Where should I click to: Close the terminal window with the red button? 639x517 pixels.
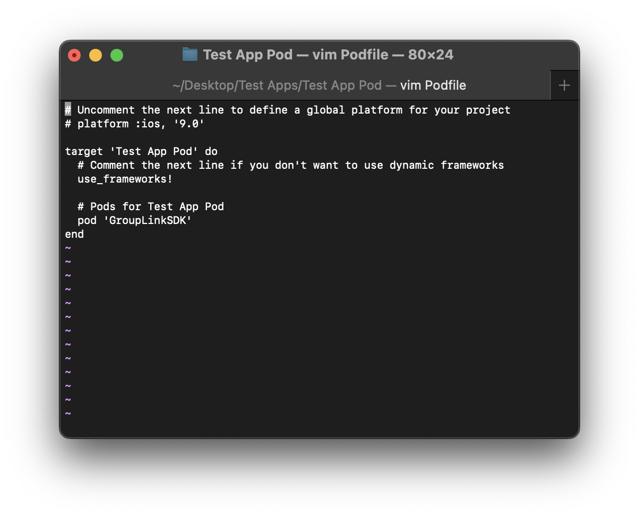(x=74, y=55)
